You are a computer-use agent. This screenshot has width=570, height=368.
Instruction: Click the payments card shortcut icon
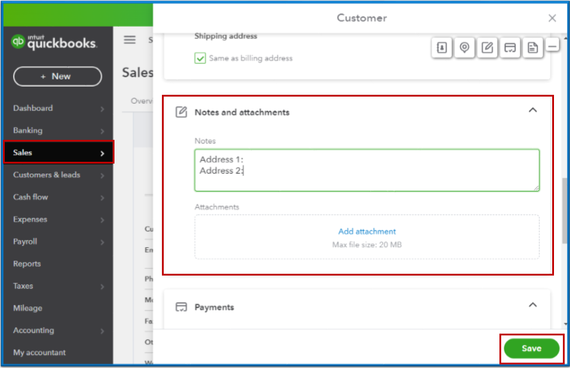tap(510, 48)
